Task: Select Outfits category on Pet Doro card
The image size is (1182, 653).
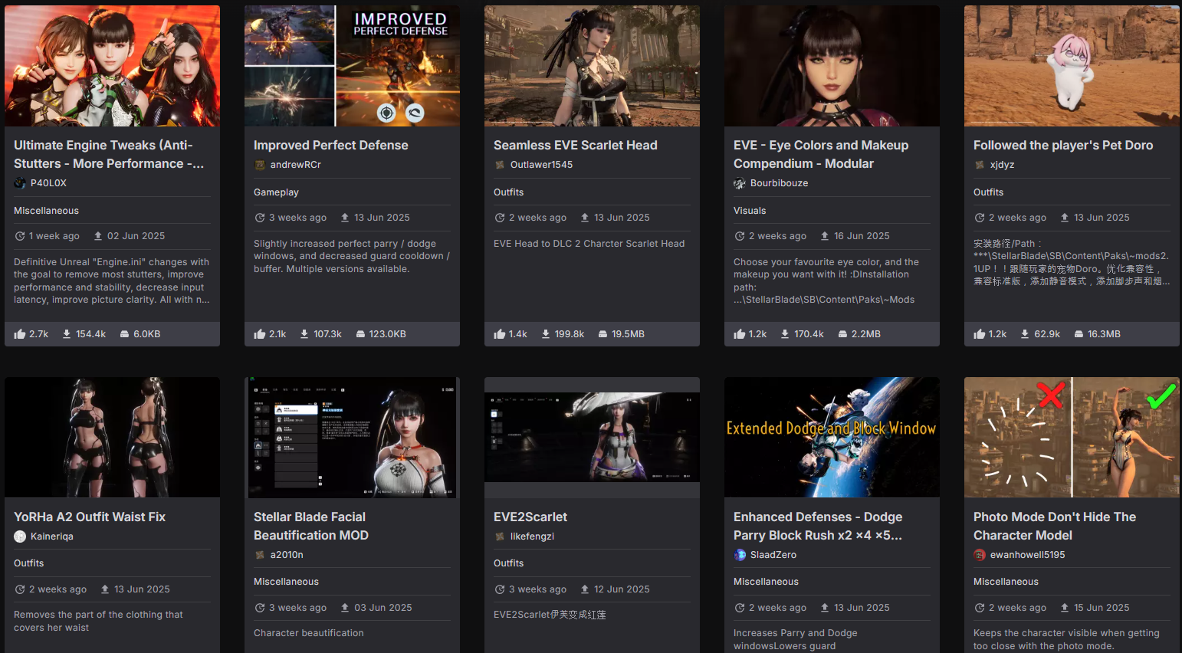Action: click(988, 192)
